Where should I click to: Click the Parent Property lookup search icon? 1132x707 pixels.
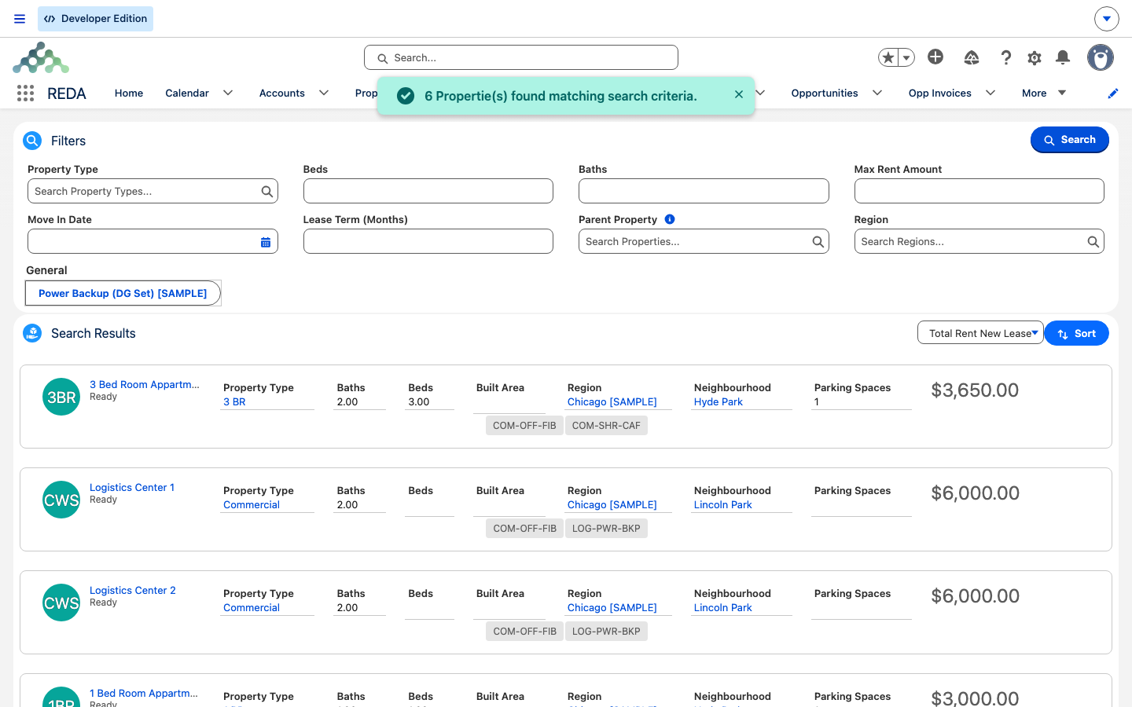(818, 241)
